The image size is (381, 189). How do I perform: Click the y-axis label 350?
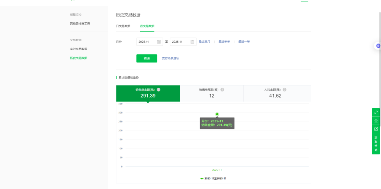pyautogui.click(x=121, y=104)
